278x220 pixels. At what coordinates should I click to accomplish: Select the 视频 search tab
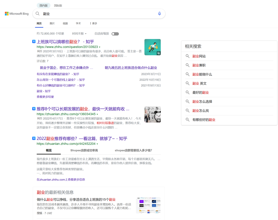click(x=65, y=23)
